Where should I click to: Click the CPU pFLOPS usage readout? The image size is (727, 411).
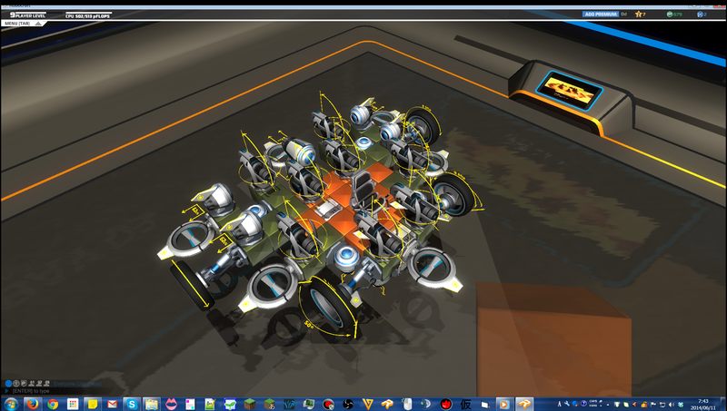tap(88, 15)
